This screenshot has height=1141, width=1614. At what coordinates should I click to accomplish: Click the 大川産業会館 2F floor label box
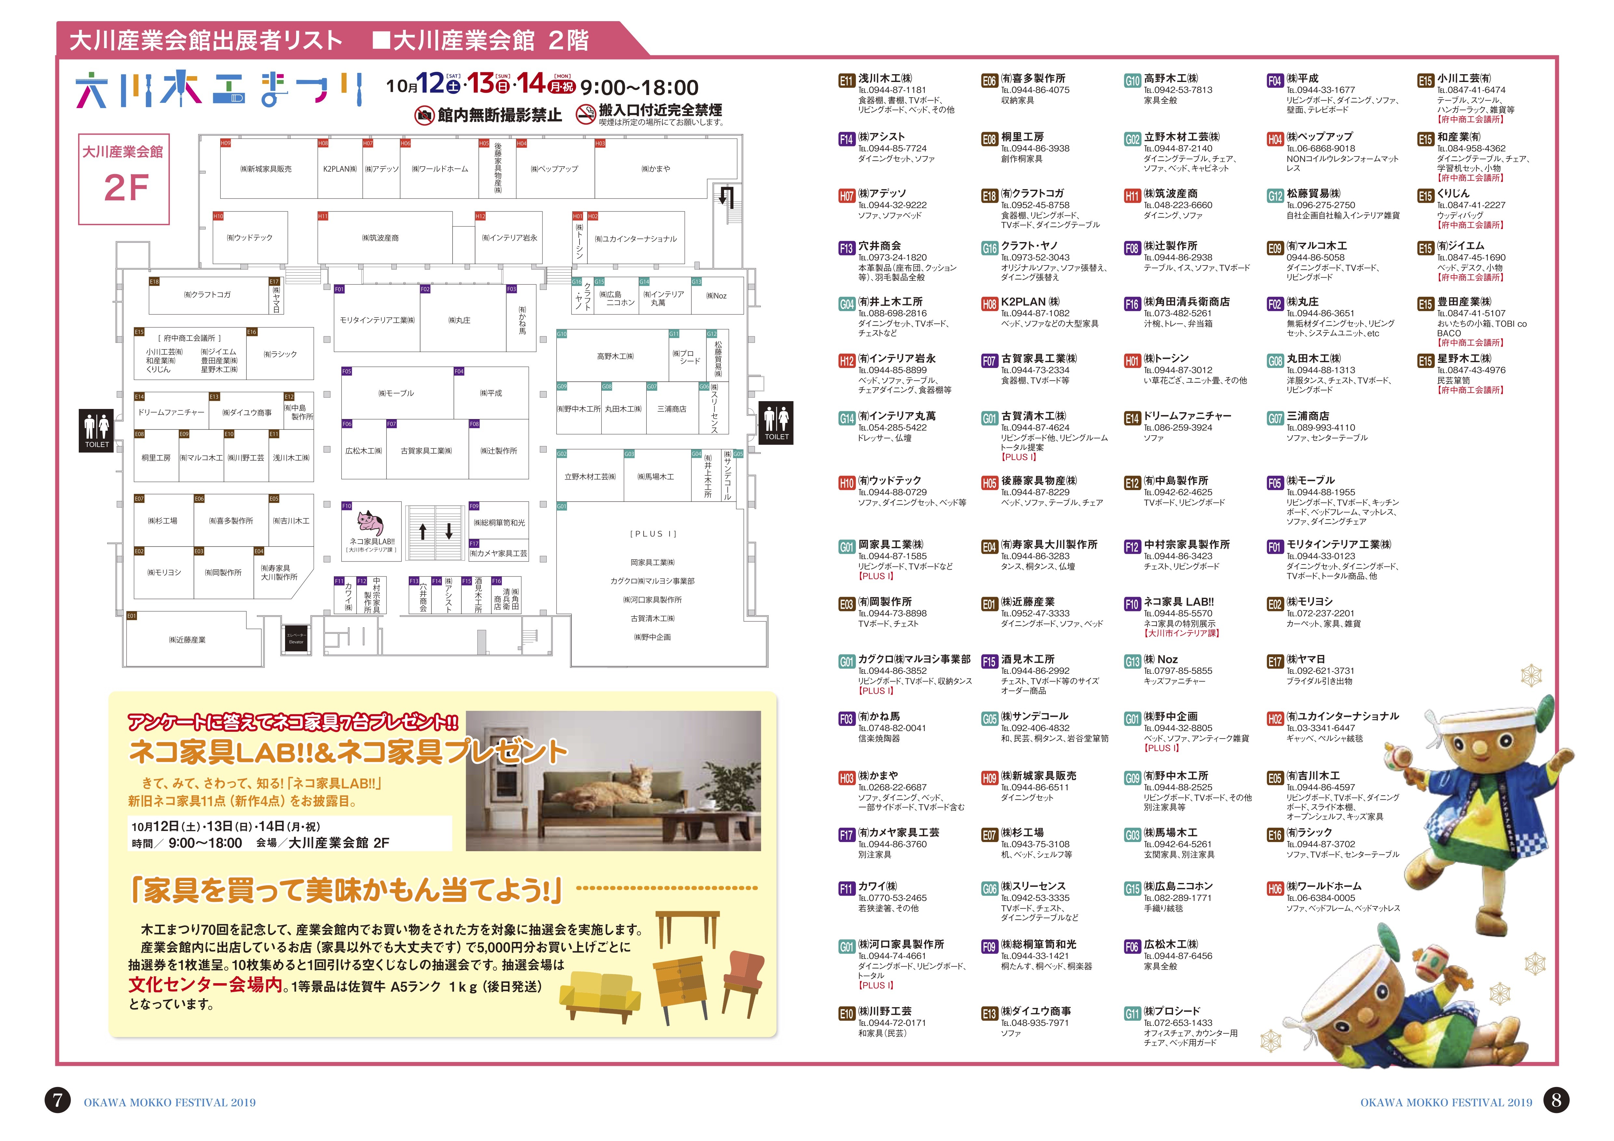coord(124,180)
